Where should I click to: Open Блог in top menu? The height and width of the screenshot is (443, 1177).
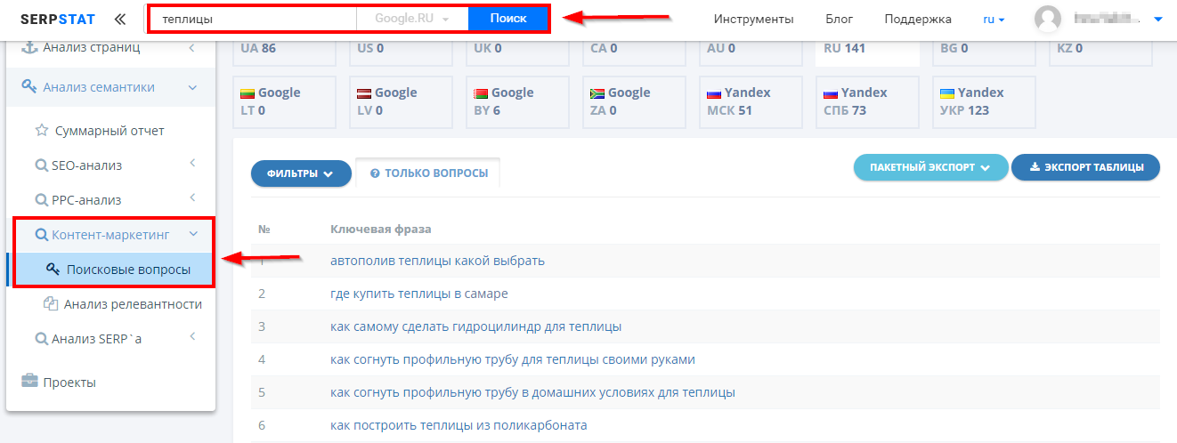coord(839,19)
